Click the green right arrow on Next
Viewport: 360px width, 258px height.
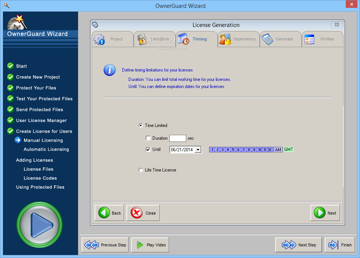click(319, 213)
